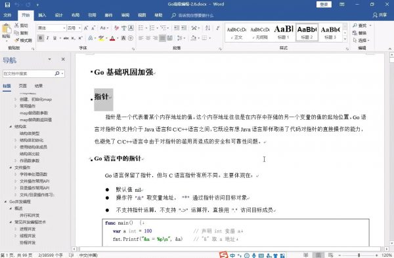This screenshot has width=394, height=258.
Task: Open the 引用 References ribbon tab
Action: click(x=92, y=15)
